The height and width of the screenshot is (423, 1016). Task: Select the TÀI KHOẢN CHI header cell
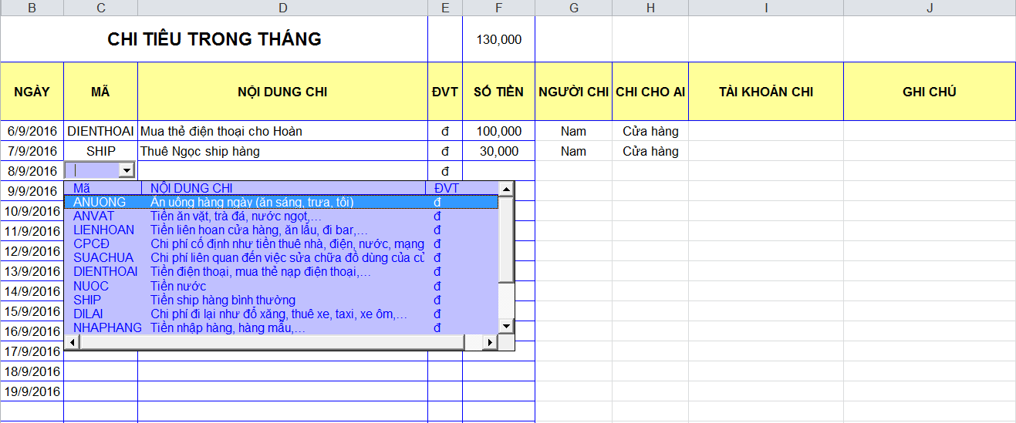(765, 92)
